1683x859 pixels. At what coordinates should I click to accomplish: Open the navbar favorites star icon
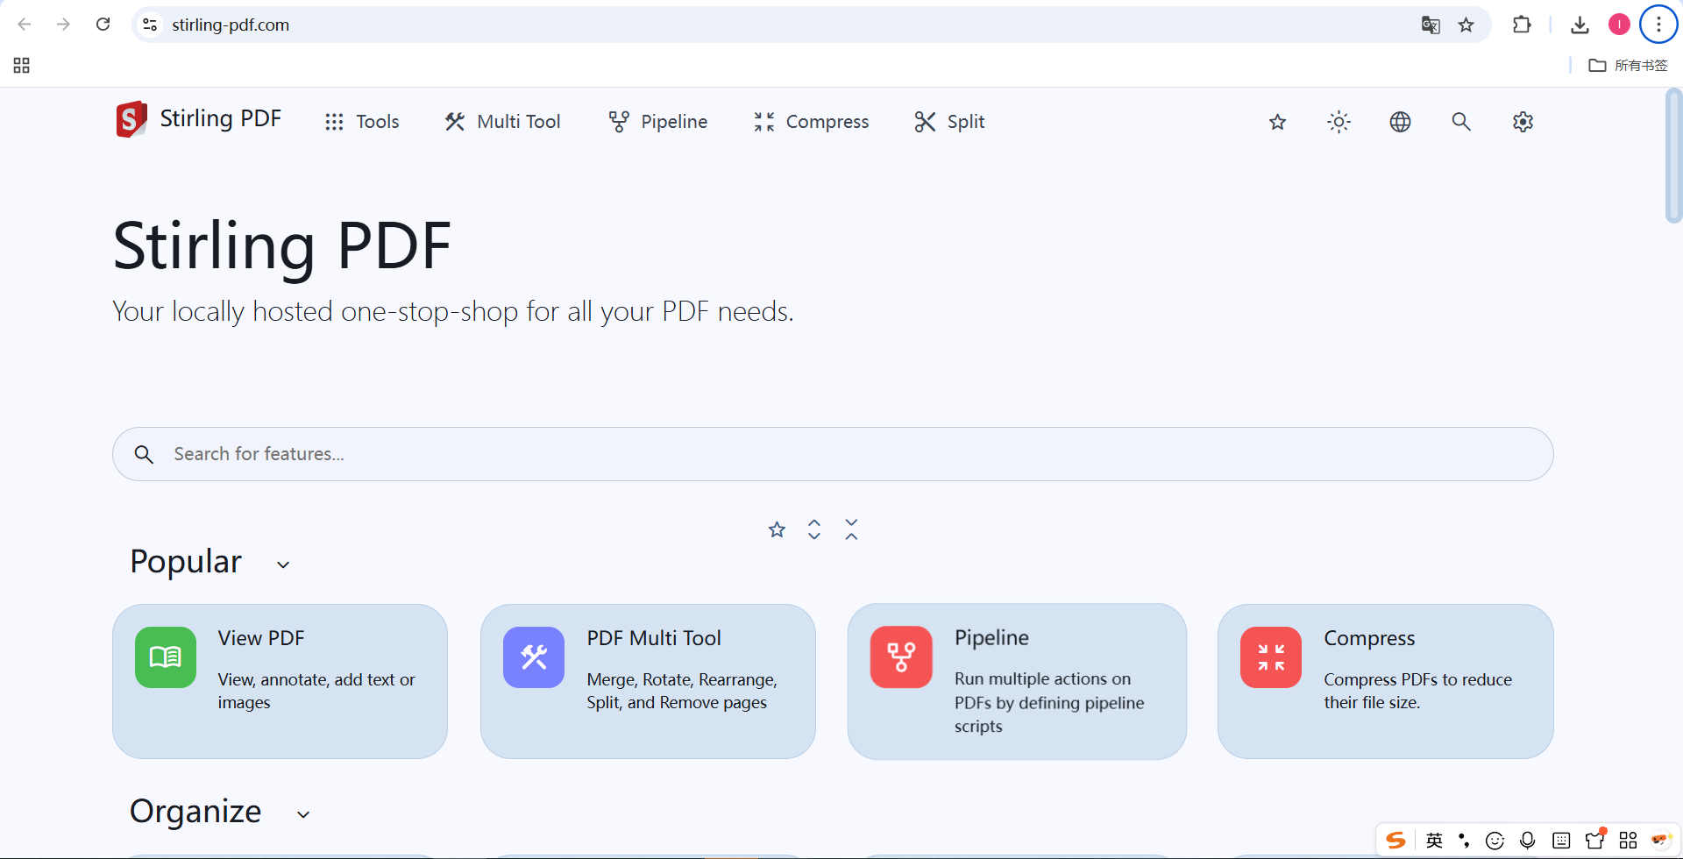[x=1277, y=122]
